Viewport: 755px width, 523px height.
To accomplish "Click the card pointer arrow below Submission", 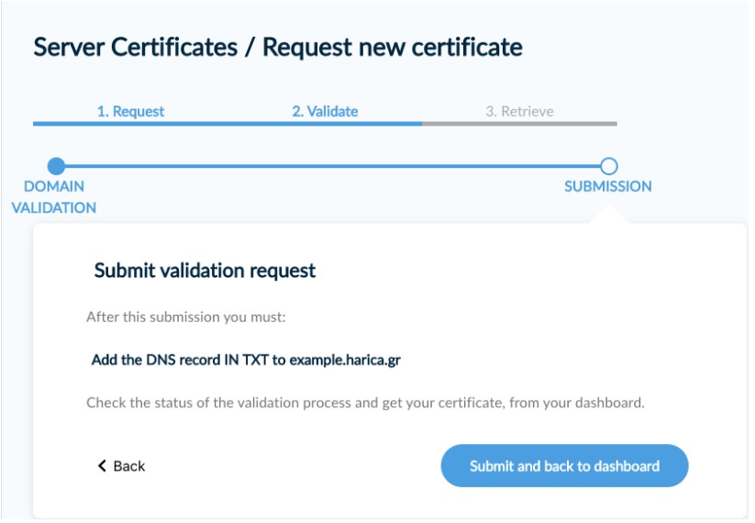I will [x=608, y=215].
